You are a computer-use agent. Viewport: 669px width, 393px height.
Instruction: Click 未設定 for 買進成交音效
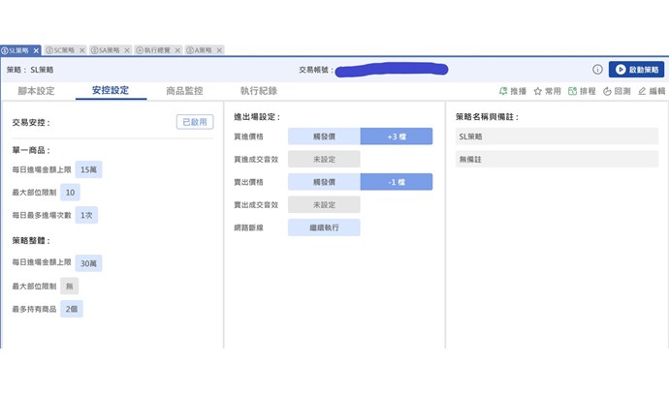[324, 159]
